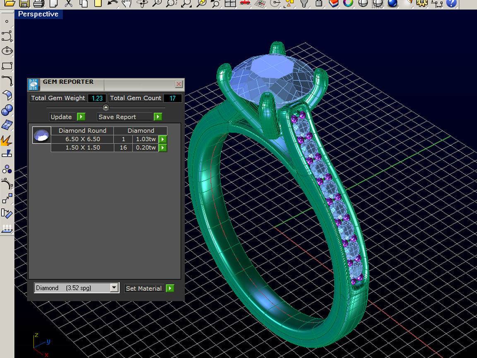This screenshot has width=477, height=358.
Task: Open the Layers stacked icon
Action: tap(334, 3)
